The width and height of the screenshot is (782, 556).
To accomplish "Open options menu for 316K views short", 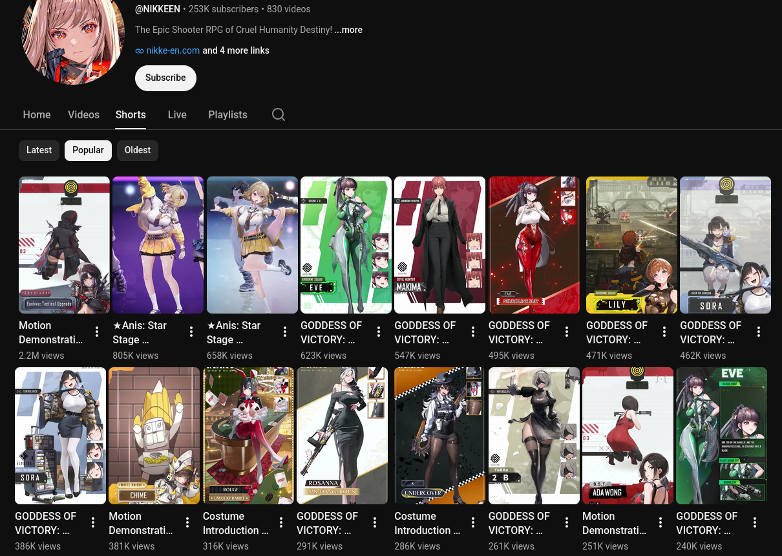I will (x=281, y=522).
